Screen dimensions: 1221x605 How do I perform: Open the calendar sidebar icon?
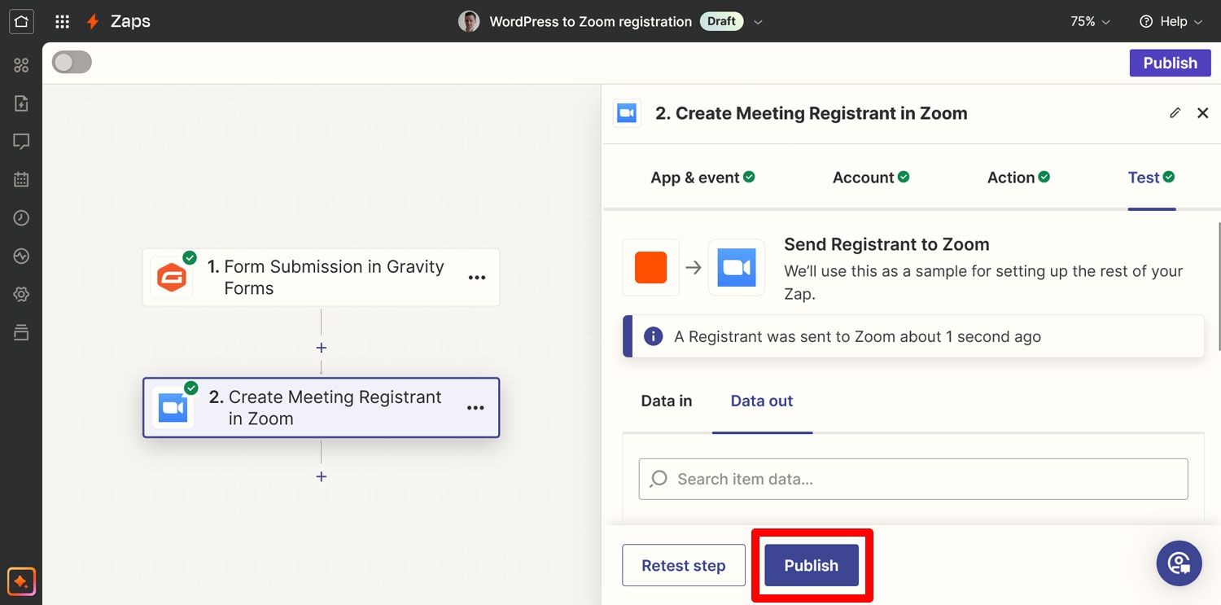click(21, 180)
